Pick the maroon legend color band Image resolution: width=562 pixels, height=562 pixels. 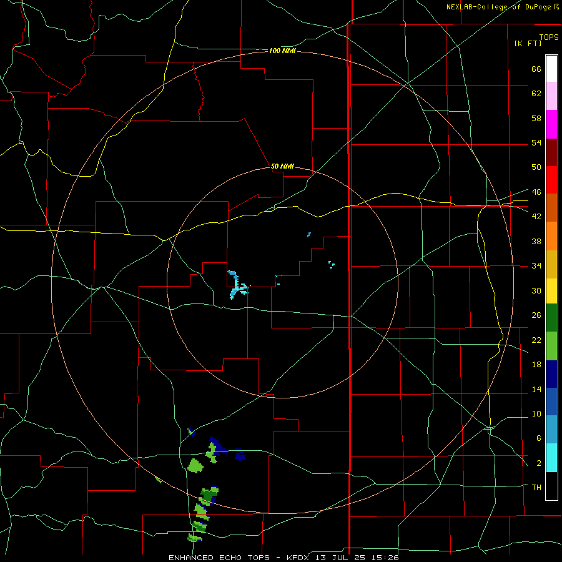click(551, 152)
